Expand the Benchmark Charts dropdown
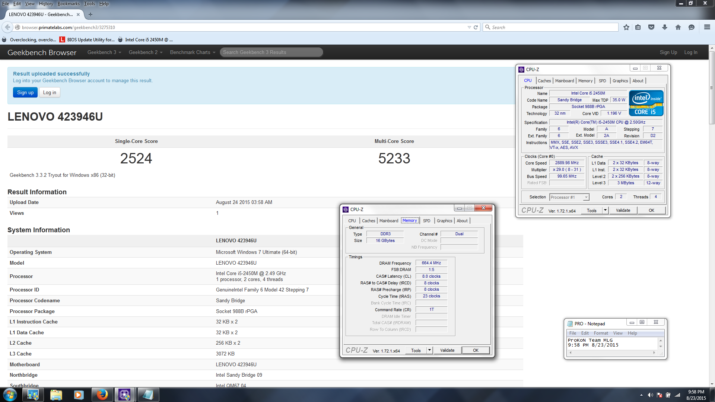The width and height of the screenshot is (715, 402). click(x=193, y=52)
